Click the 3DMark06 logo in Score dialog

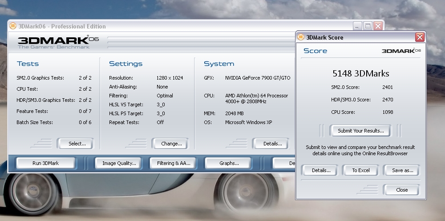click(x=401, y=51)
